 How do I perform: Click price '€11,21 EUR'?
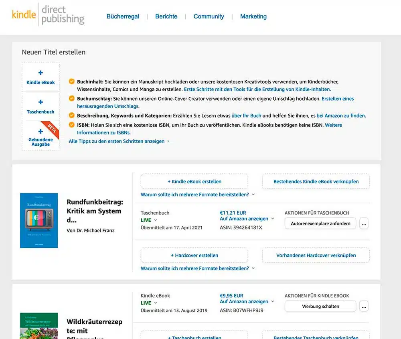pos(233,213)
